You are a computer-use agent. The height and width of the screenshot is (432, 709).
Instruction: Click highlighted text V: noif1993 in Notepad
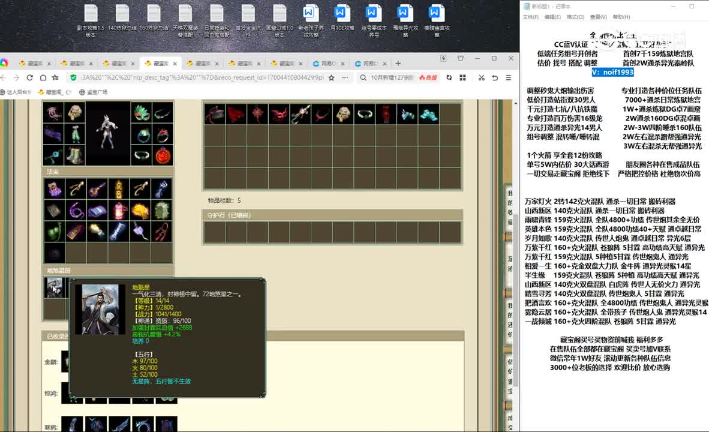point(612,72)
